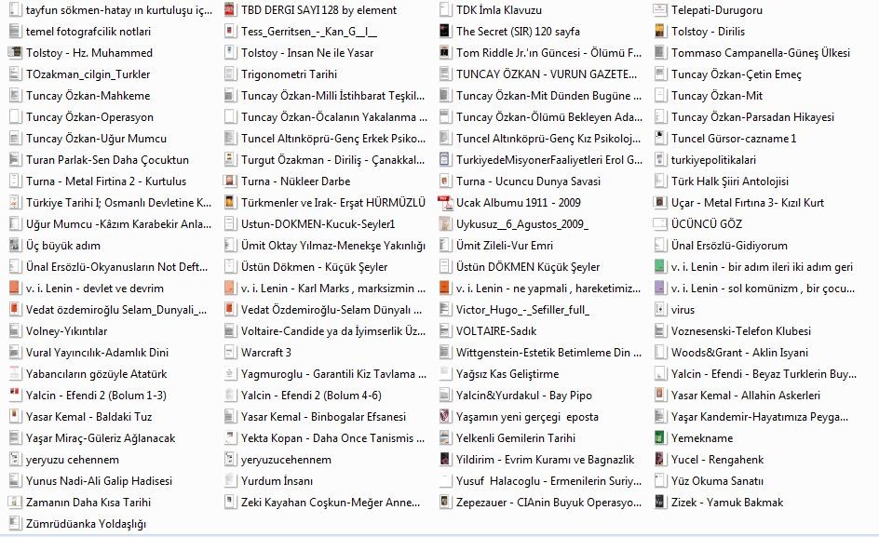Click the red icon of TBD DERGI SAYI 128
This screenshot has height=537, width=879.
pos(230,10)
